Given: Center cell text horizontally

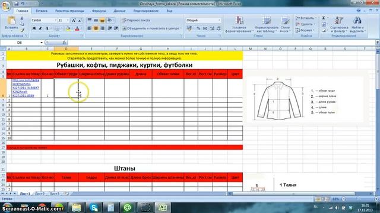Looking at the screenshot, I should [x=96, y=28].
